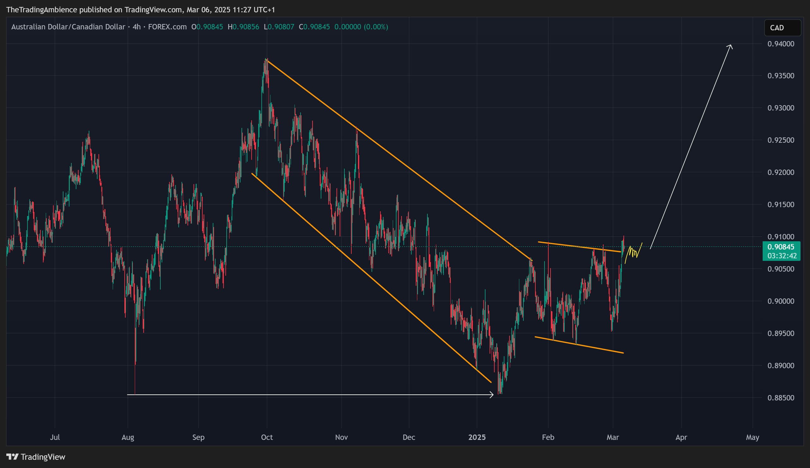This screenshot has height=468, width=810.
Task: Click the low value L0.90807
Action: 279,27
